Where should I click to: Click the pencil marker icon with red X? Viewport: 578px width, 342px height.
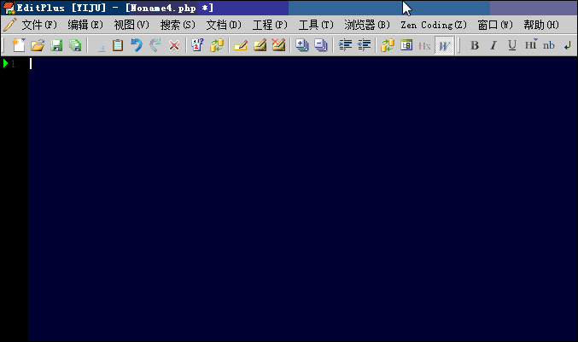tap(278, 45)
